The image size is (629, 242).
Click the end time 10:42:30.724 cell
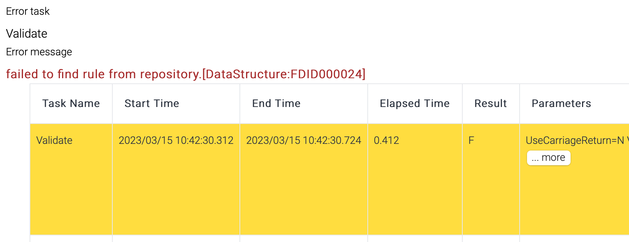pos(303,141)
